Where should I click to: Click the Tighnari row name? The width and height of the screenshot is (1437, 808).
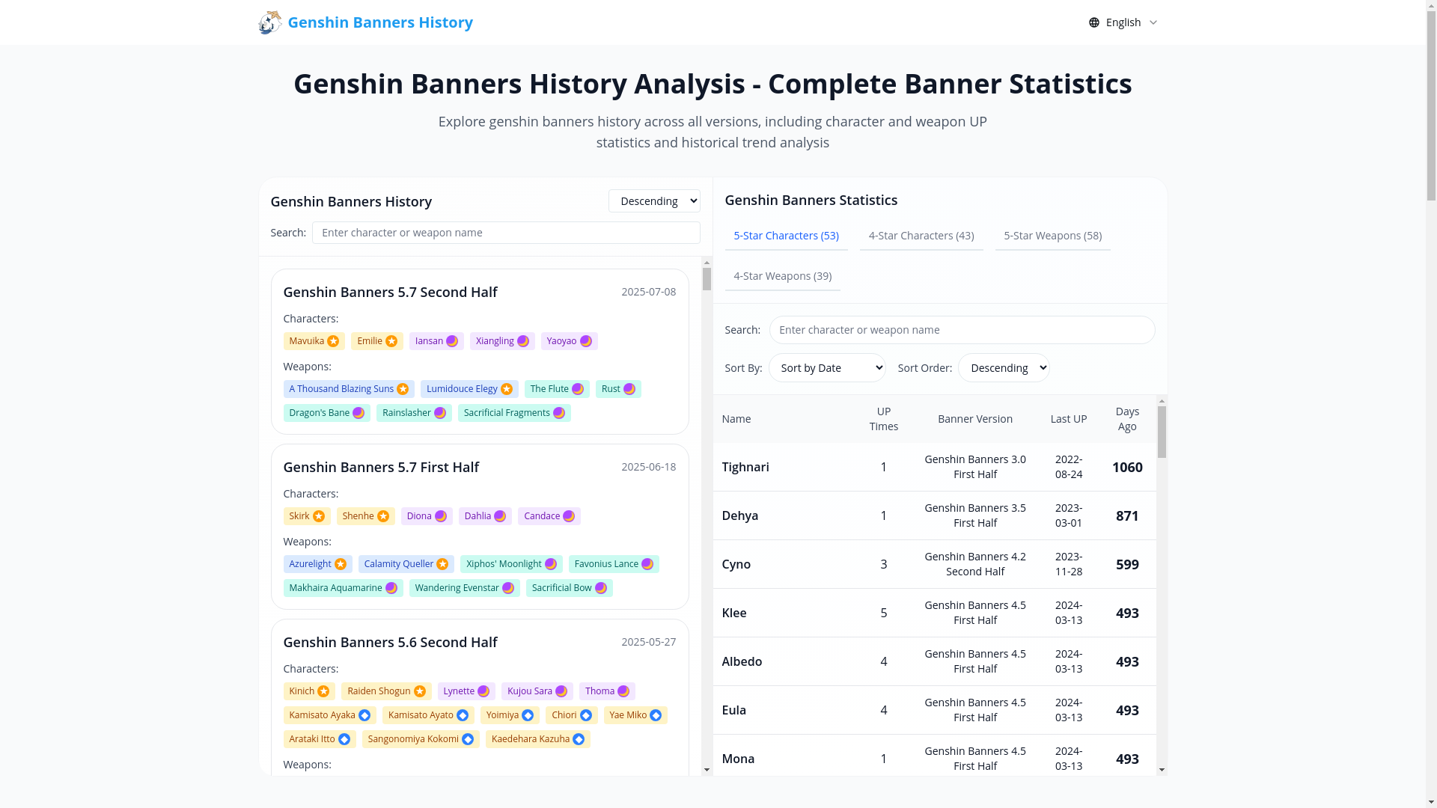click(x=745, y=467)
